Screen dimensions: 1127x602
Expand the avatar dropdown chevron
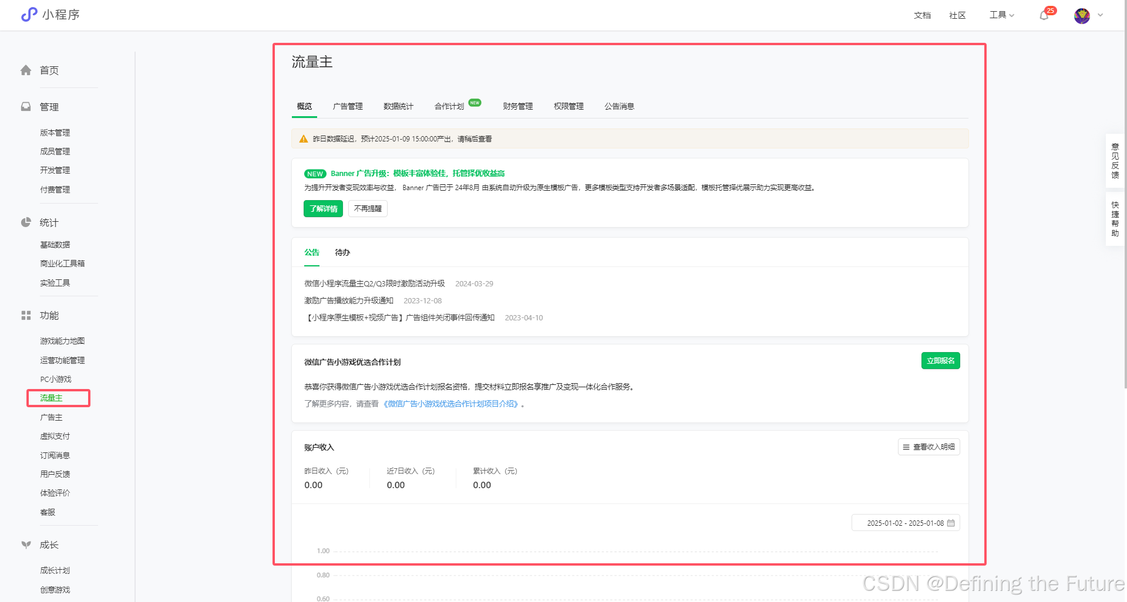[1100, 16]
